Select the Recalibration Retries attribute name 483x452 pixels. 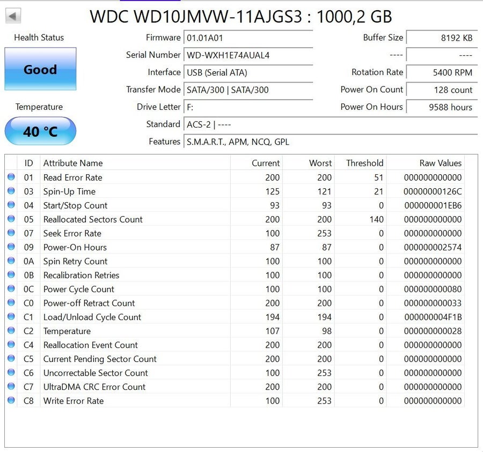click(82, 276)
